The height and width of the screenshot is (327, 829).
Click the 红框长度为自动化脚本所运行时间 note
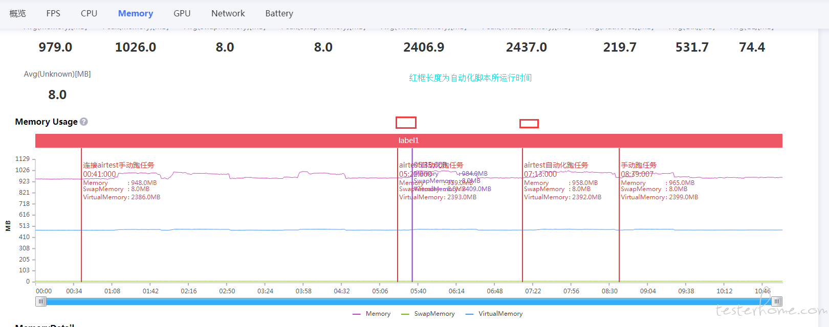tap(470, 78)
